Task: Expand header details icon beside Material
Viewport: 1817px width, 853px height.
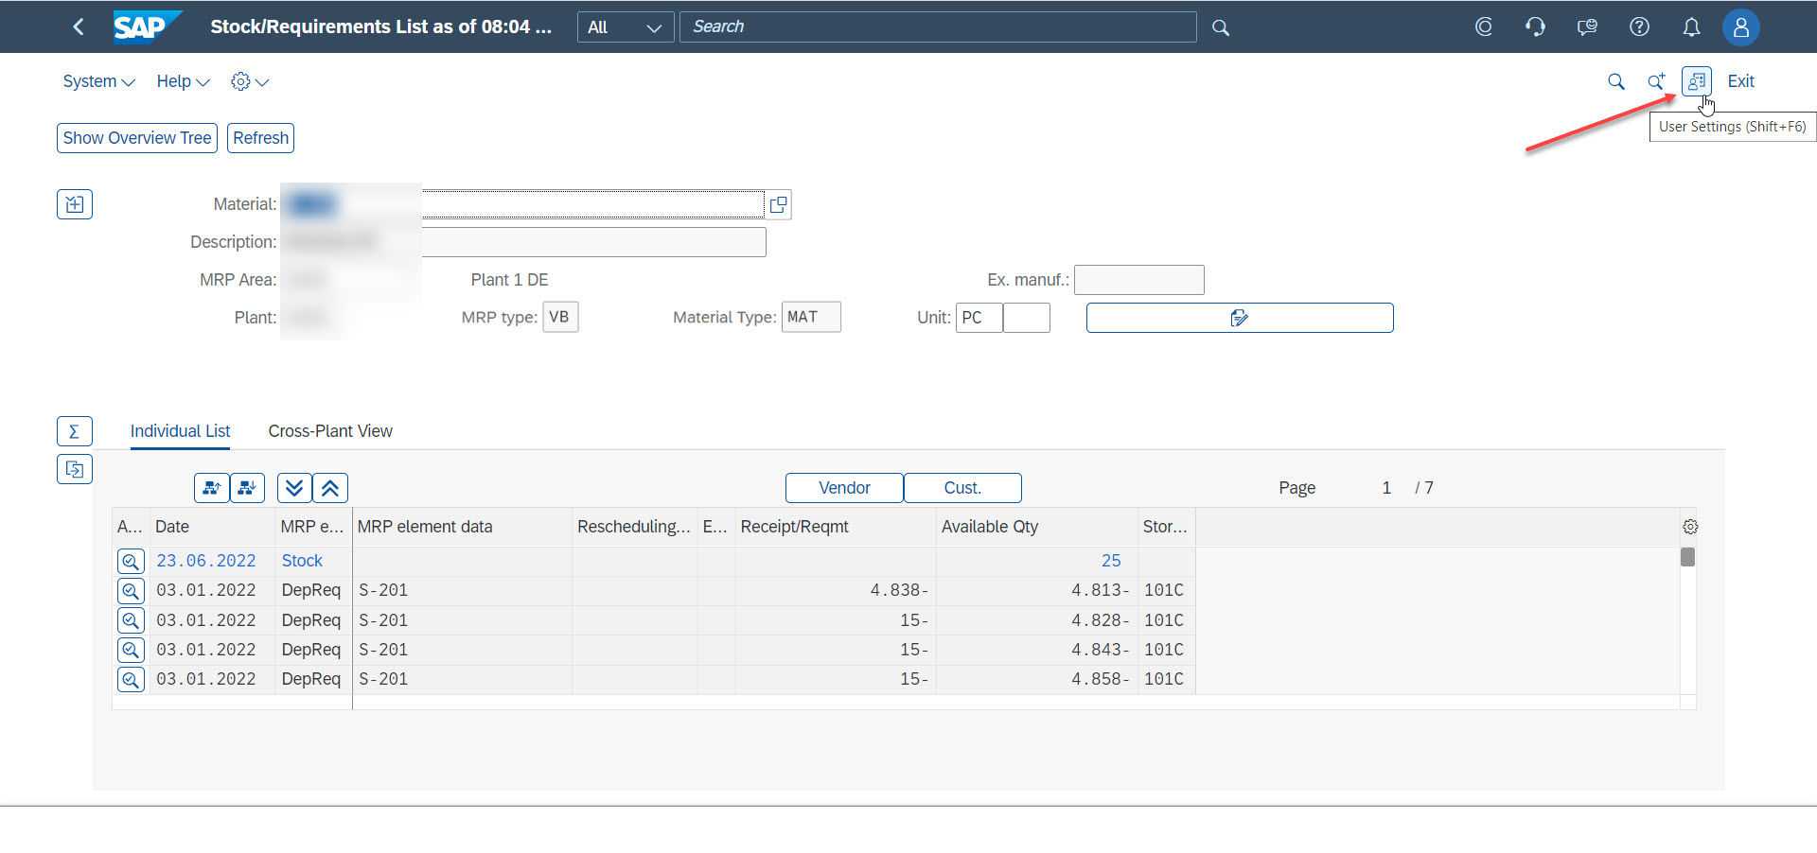Action: (x=75, y=204)
